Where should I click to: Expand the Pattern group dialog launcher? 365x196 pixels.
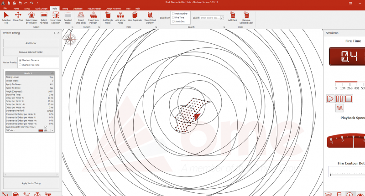[x=99, y=27]
